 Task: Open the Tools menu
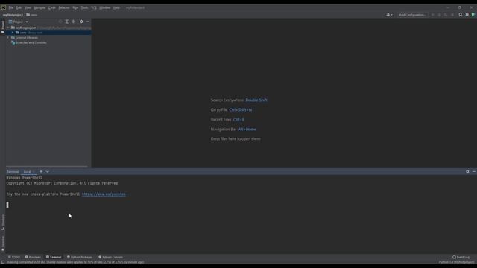[84, 7]
